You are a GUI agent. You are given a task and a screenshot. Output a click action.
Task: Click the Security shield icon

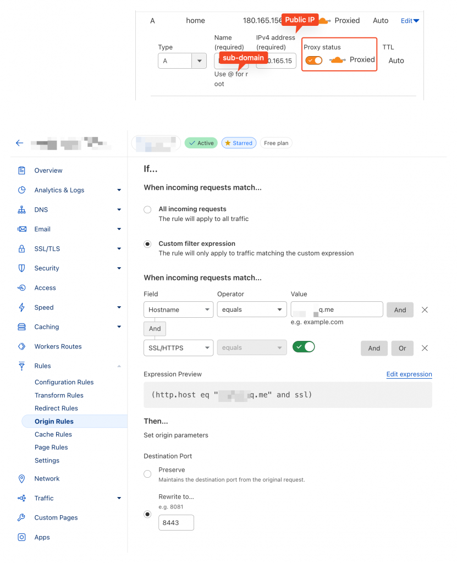(x=21, y=268)
